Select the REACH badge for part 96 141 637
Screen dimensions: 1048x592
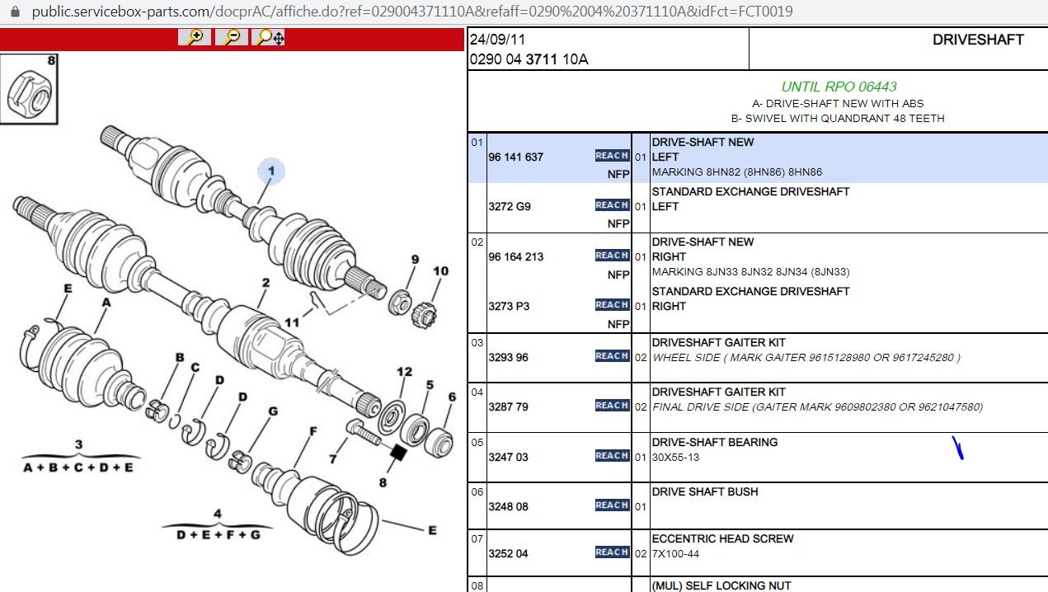click(612, 156)
